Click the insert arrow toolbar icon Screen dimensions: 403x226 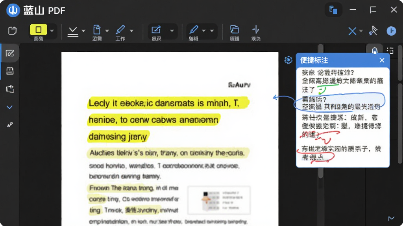(x=255, y=30)
